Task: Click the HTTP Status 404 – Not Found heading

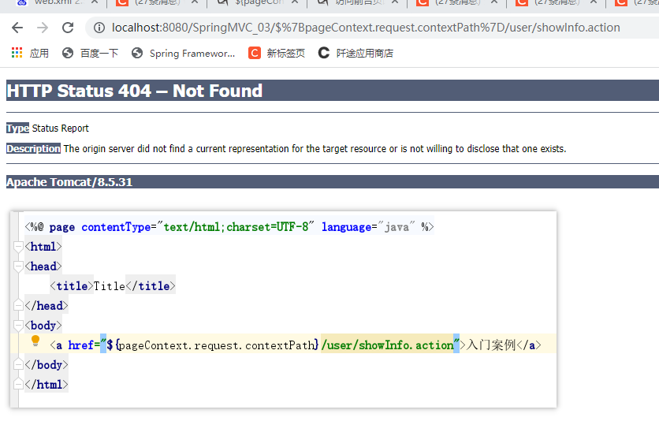Action: click(135, 91)
